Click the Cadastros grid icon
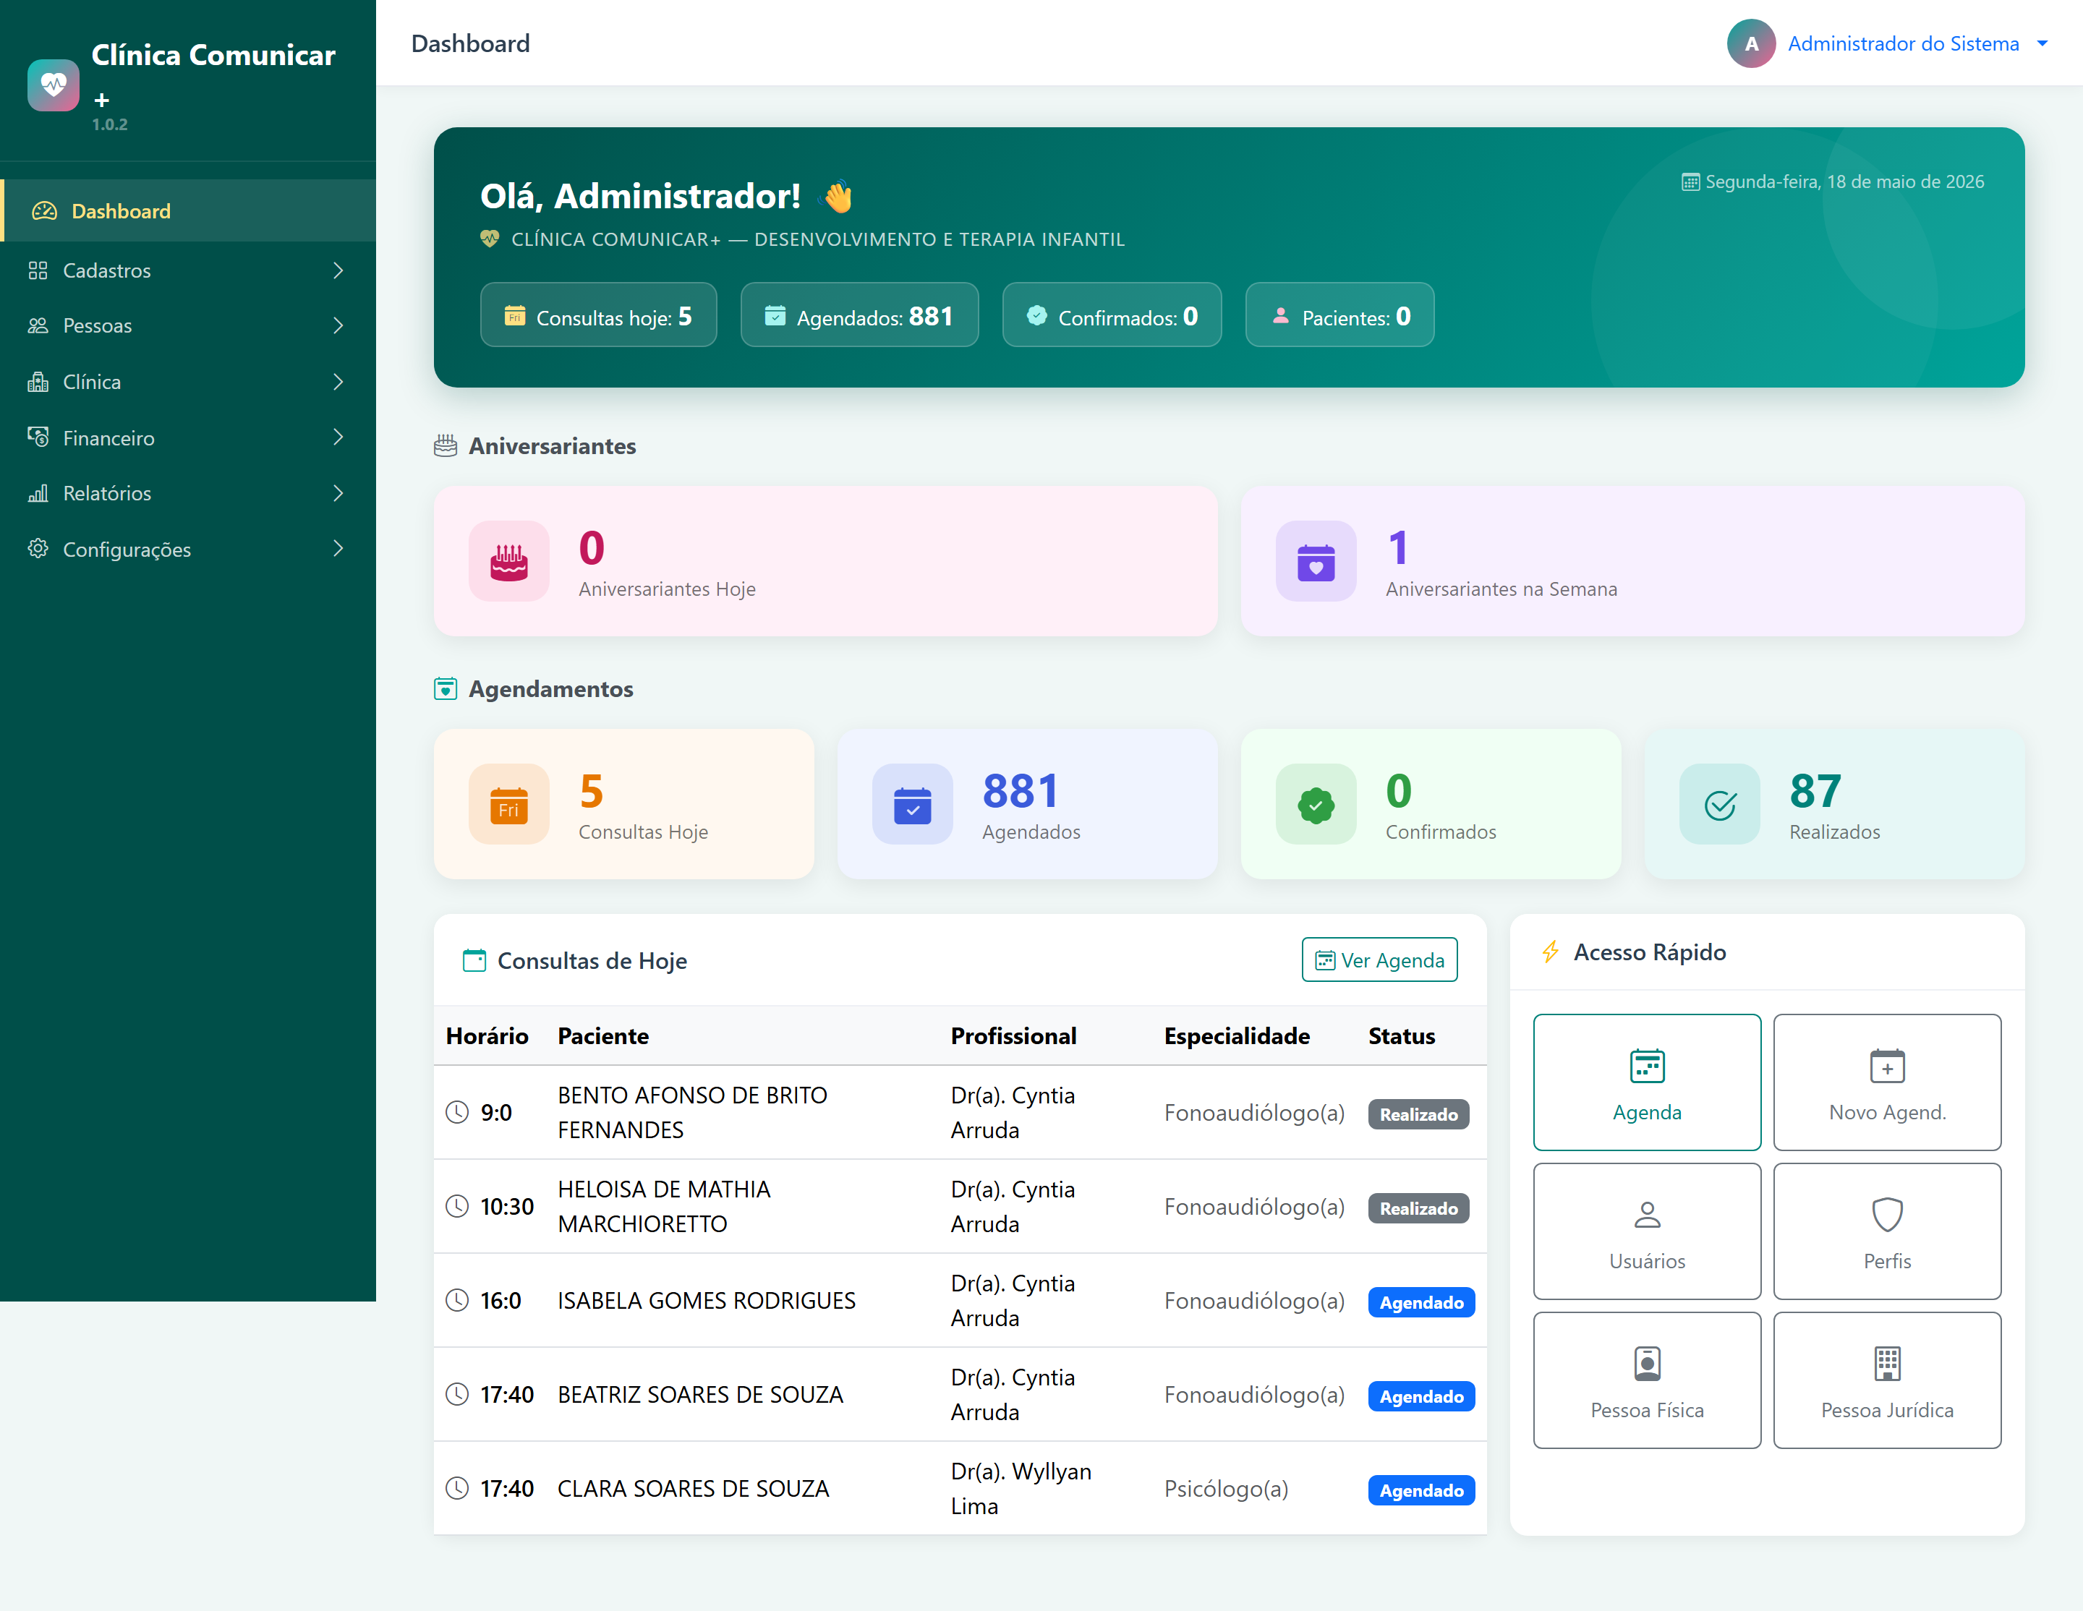The image size is (2083, 1611). click(38, 270)
